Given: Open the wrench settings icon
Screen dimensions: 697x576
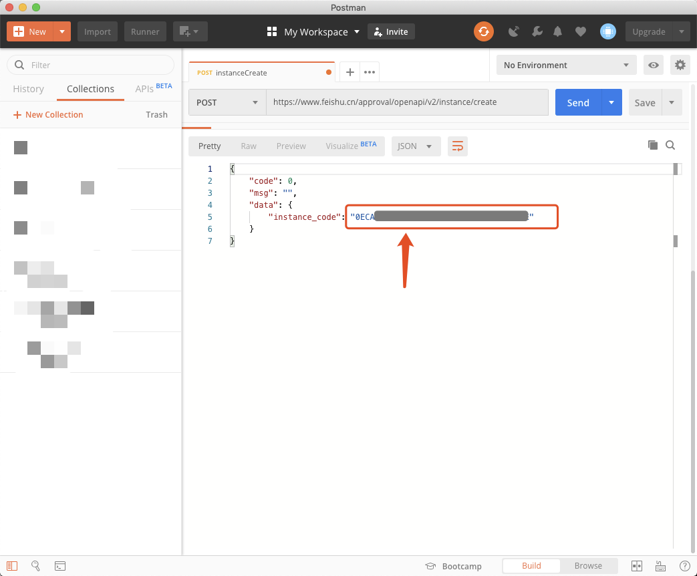Looking at the screenshot, I should [x=537, y=31].
